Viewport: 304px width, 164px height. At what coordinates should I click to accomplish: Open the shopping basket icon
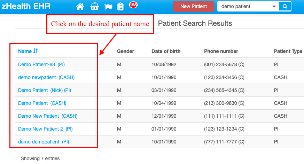94,6
